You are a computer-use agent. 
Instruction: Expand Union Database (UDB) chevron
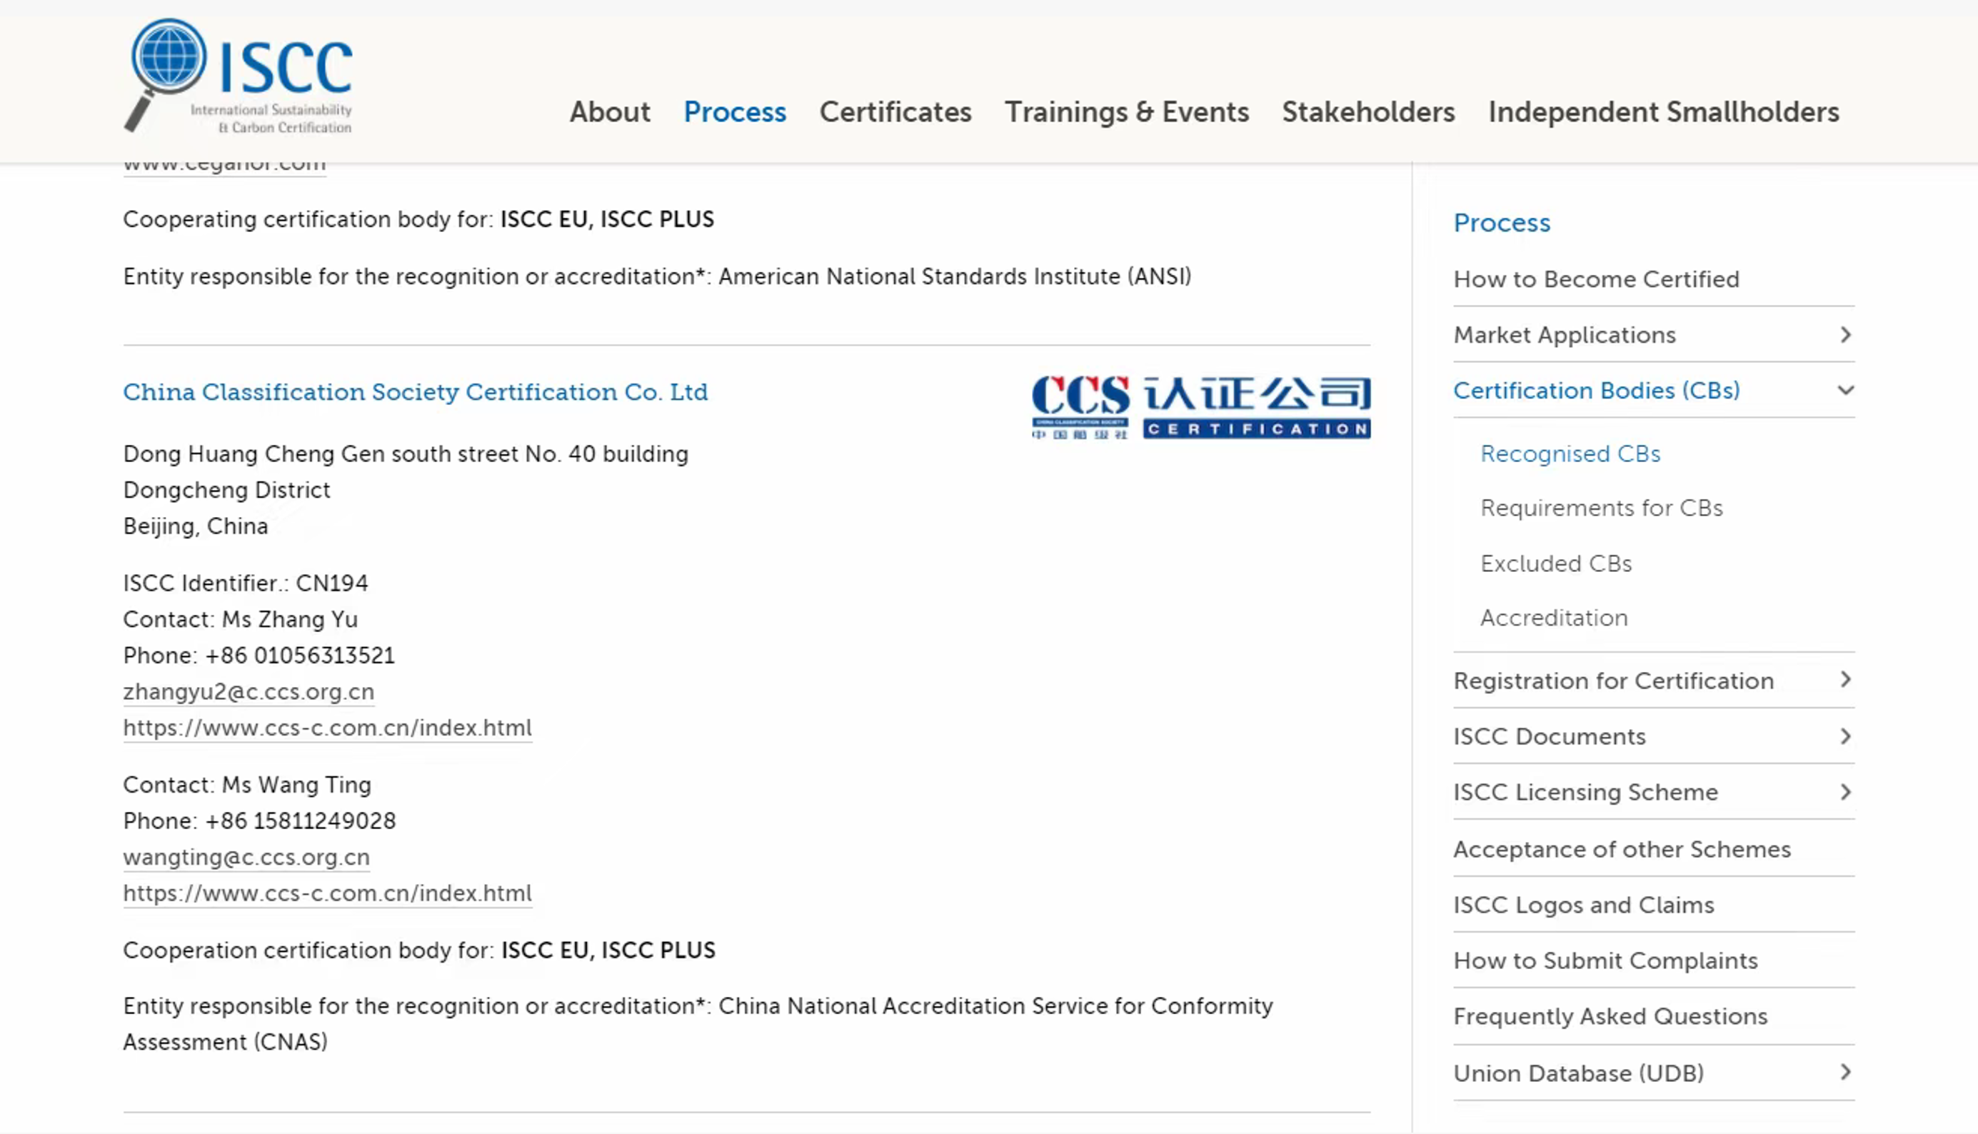pyautogui.click(x=1845, y=1073)
